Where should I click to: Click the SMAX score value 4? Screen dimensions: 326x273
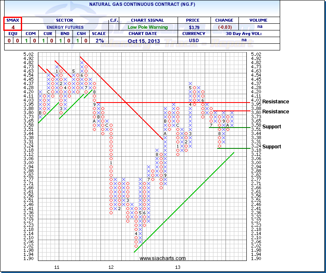13,27
